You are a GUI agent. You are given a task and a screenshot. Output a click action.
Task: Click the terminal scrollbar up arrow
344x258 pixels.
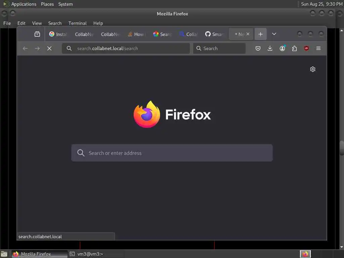342,31
